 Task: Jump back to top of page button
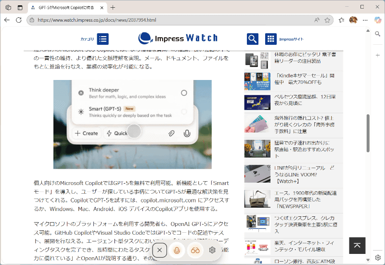[357, 245]
